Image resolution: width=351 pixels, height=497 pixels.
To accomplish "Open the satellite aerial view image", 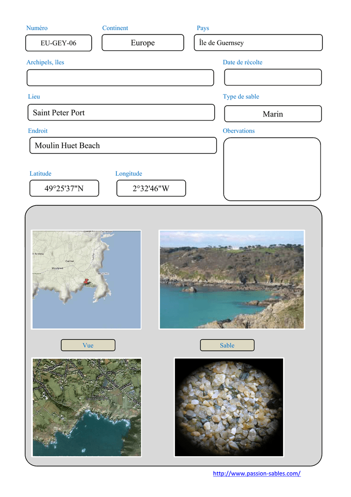I will pos(86,407).
